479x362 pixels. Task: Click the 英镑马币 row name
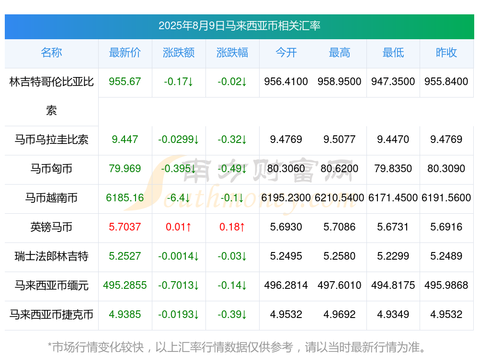(x=51, y=227)
